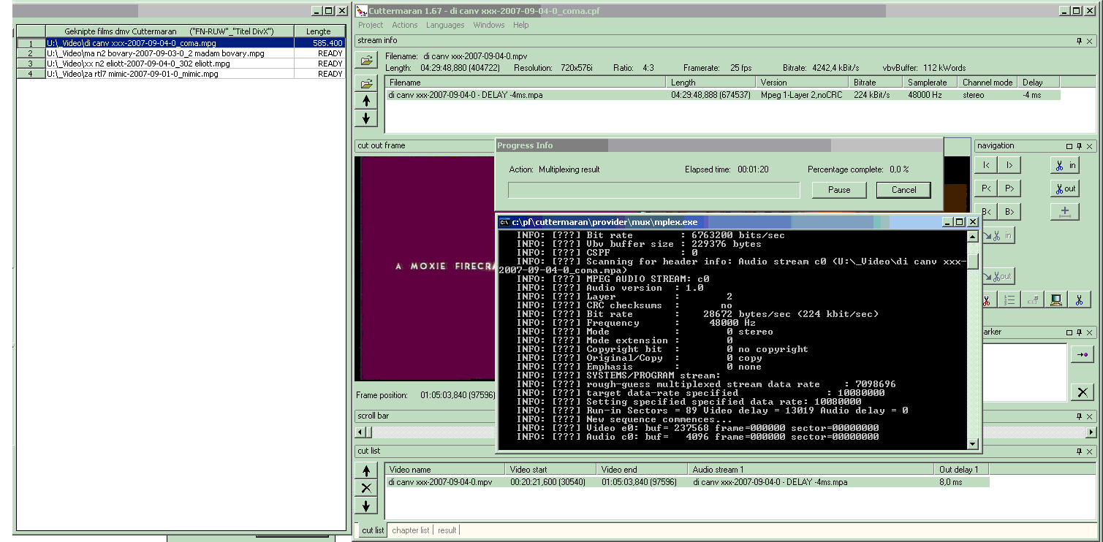Screen dimensions: 1103x542
Task: Open the Help menu
Action: click(520, 25)
